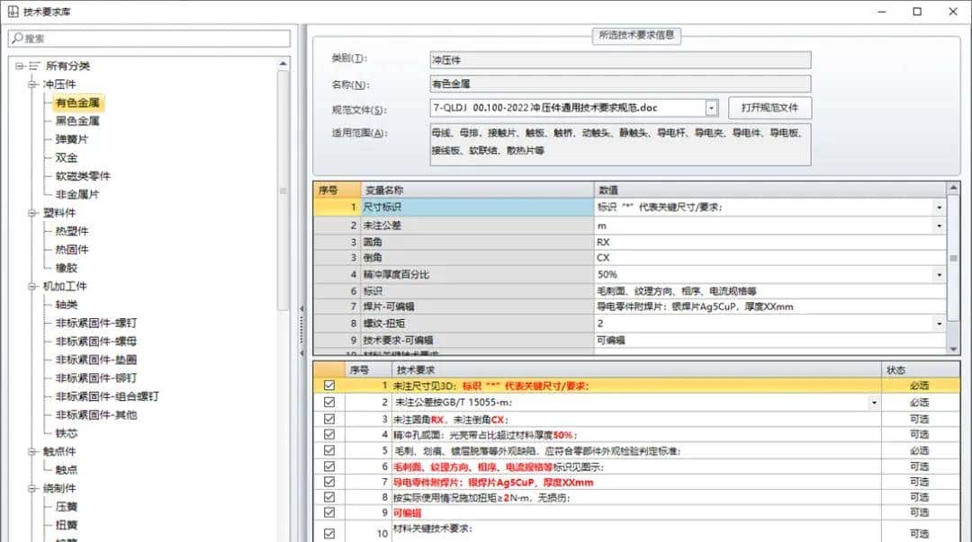Open the 规范文件 dropdown list
Image resolution: width=972 pixels, height=542 pixels.
click(710, 107)
